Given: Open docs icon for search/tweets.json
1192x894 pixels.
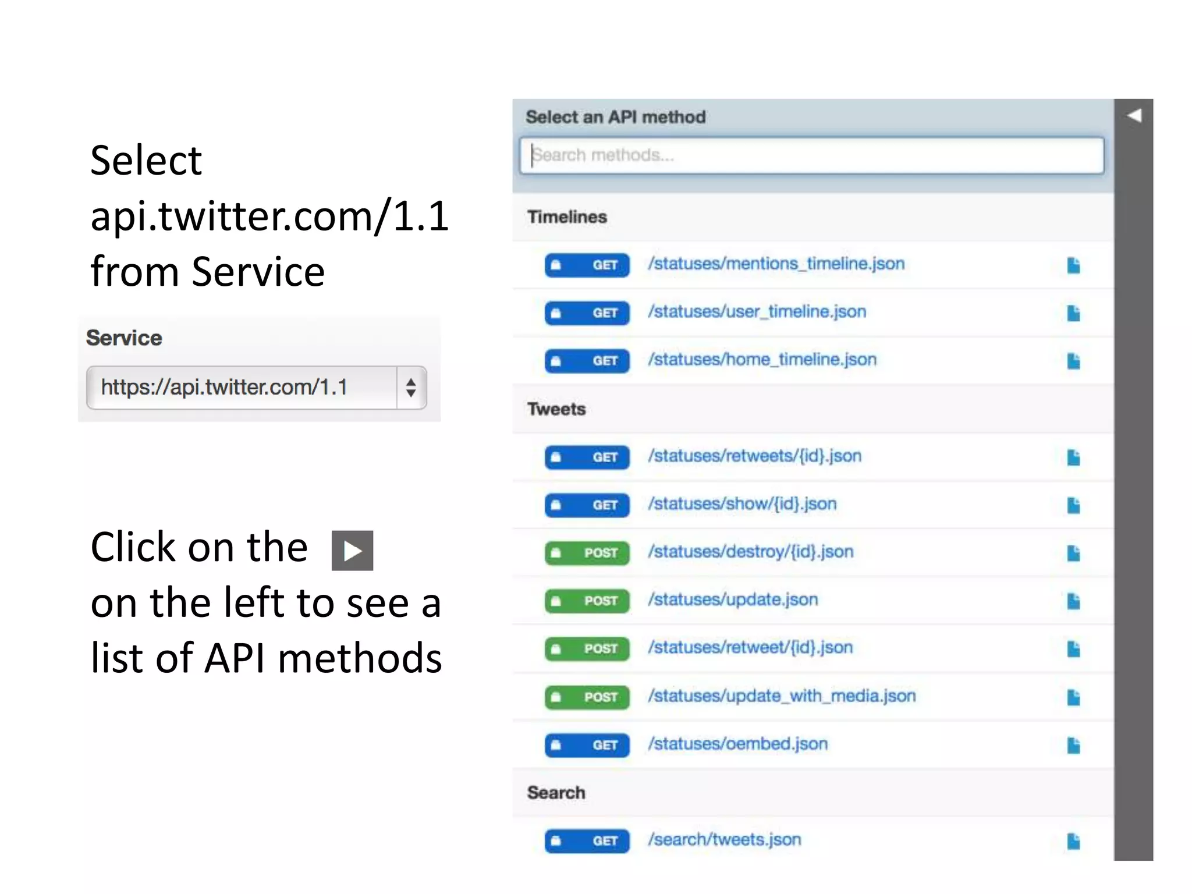Looking at the screenshot, I should [1073, 841].
